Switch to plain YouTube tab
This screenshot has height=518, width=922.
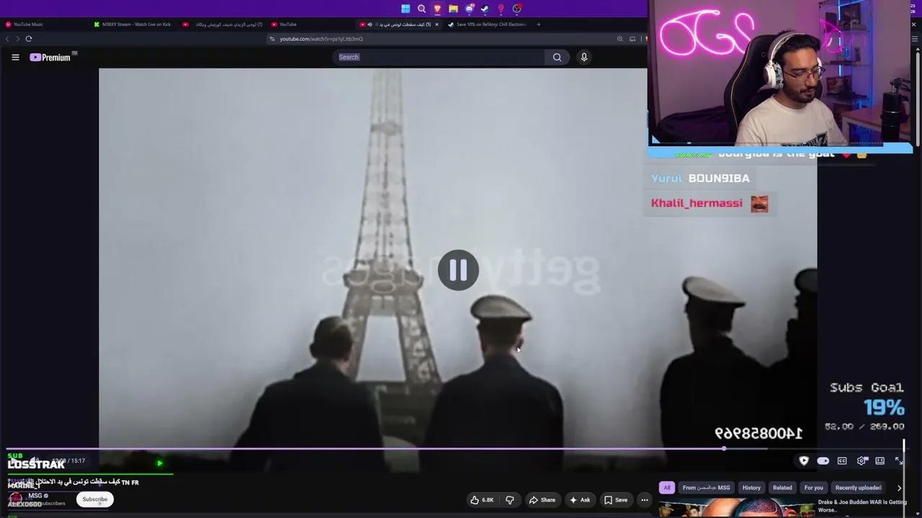(x=310, y=24)
